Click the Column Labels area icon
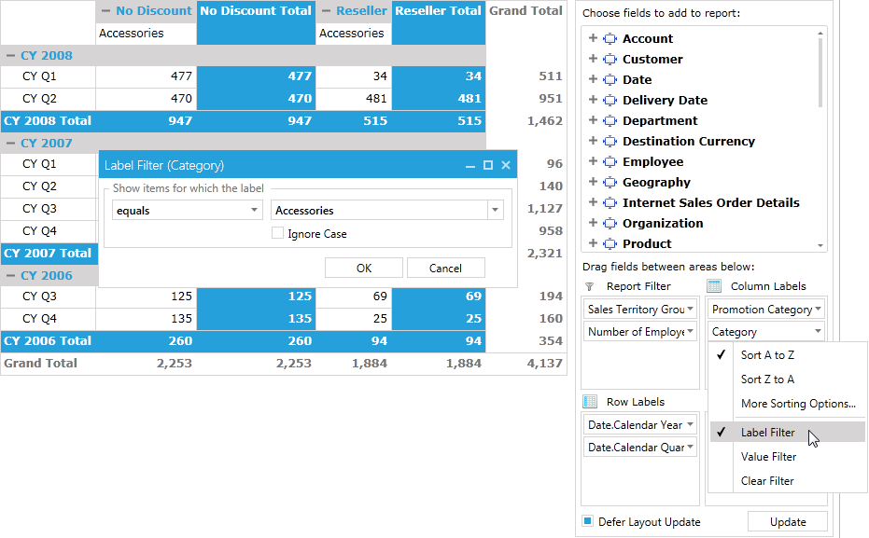Viewport: 869px width, 538px height. [714, 286]
